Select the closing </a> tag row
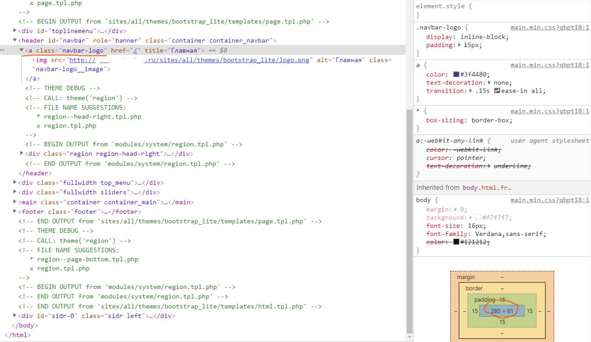Image resolution: width=591 pixels, height=342 pixels. click(x=32, y=79)
